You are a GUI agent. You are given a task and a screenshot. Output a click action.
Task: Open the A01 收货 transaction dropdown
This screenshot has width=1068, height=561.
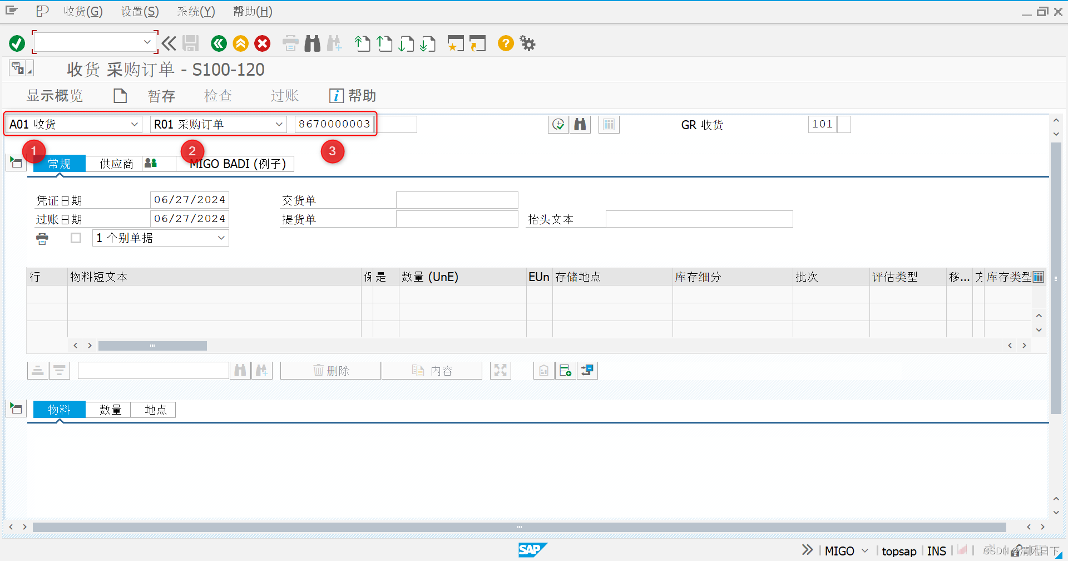[135, 124]
